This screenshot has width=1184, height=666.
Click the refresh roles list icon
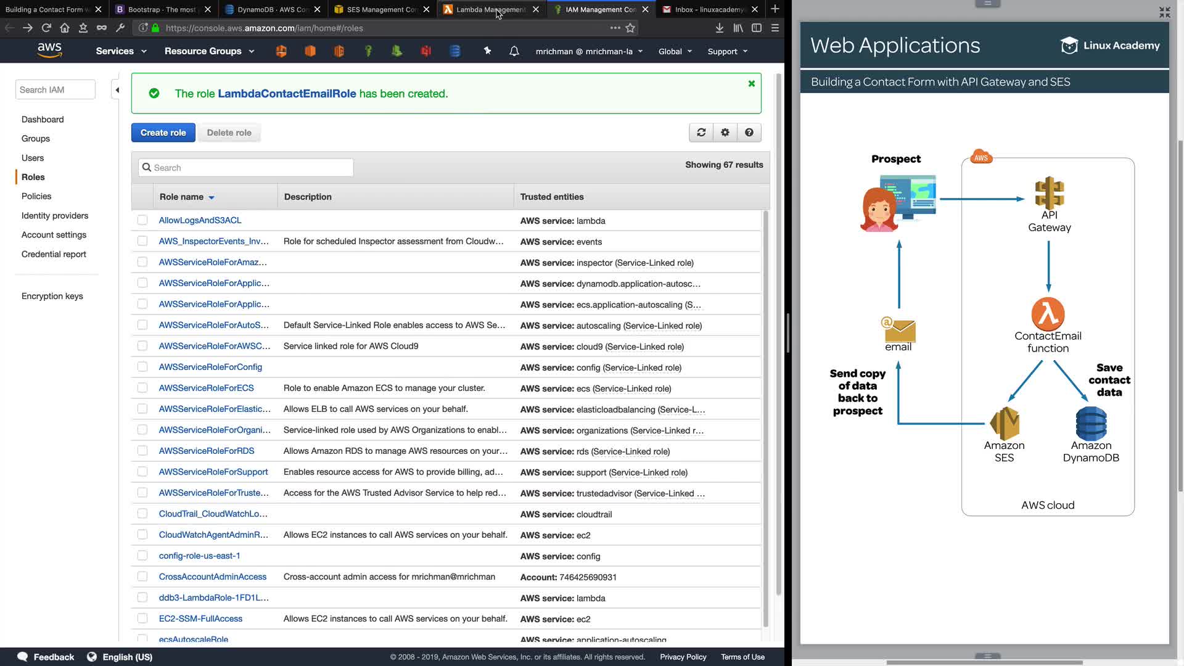[x=701, y=133]
